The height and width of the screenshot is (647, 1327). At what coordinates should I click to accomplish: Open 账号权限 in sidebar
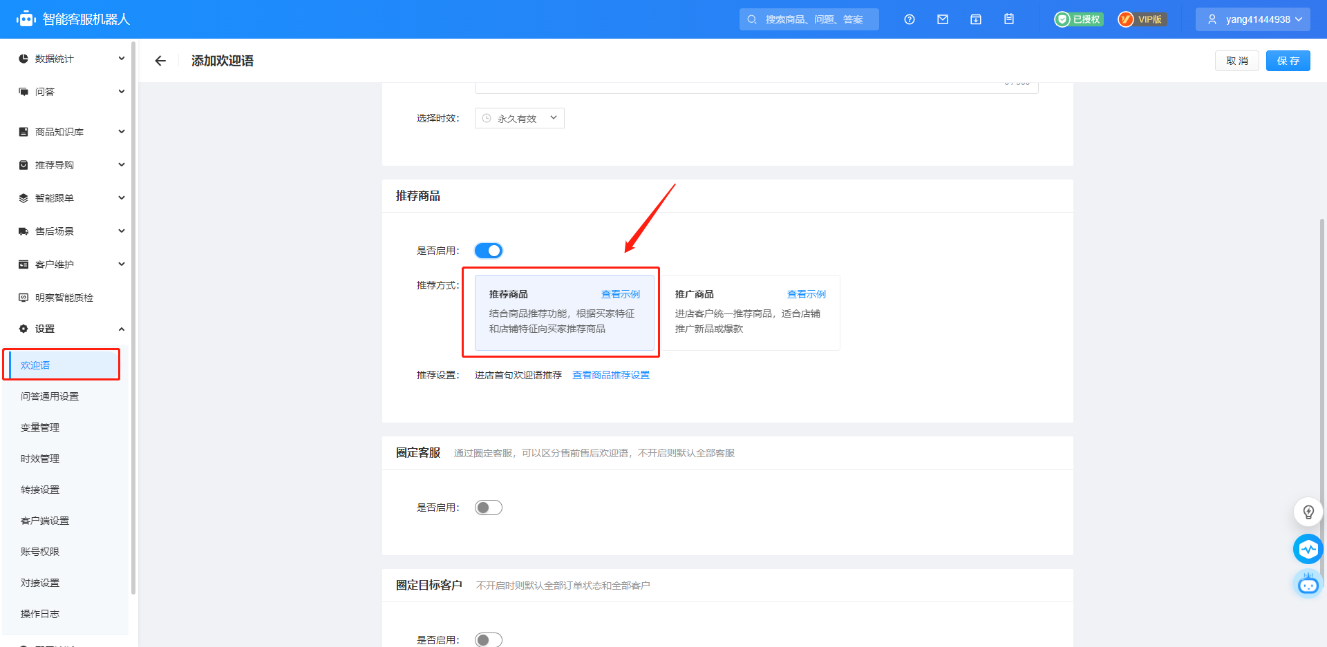40,552
